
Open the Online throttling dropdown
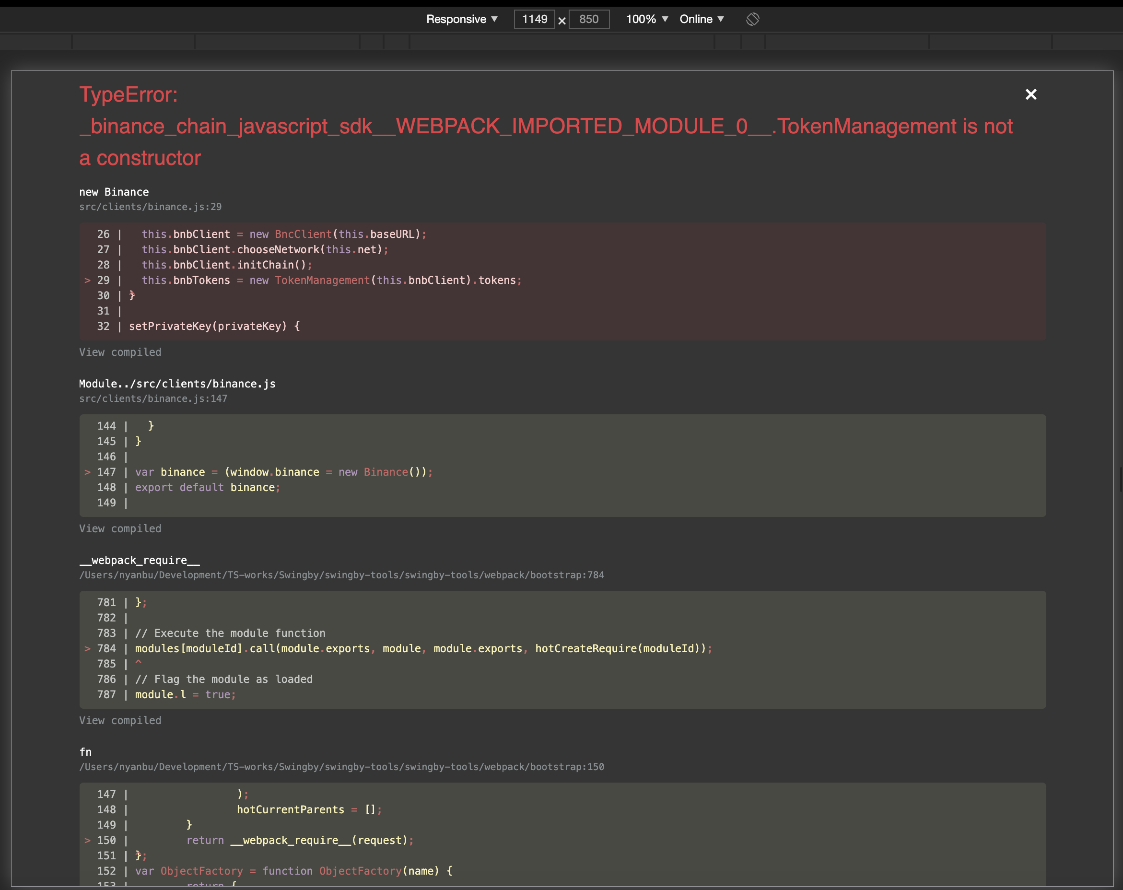[x=701, y=19]
